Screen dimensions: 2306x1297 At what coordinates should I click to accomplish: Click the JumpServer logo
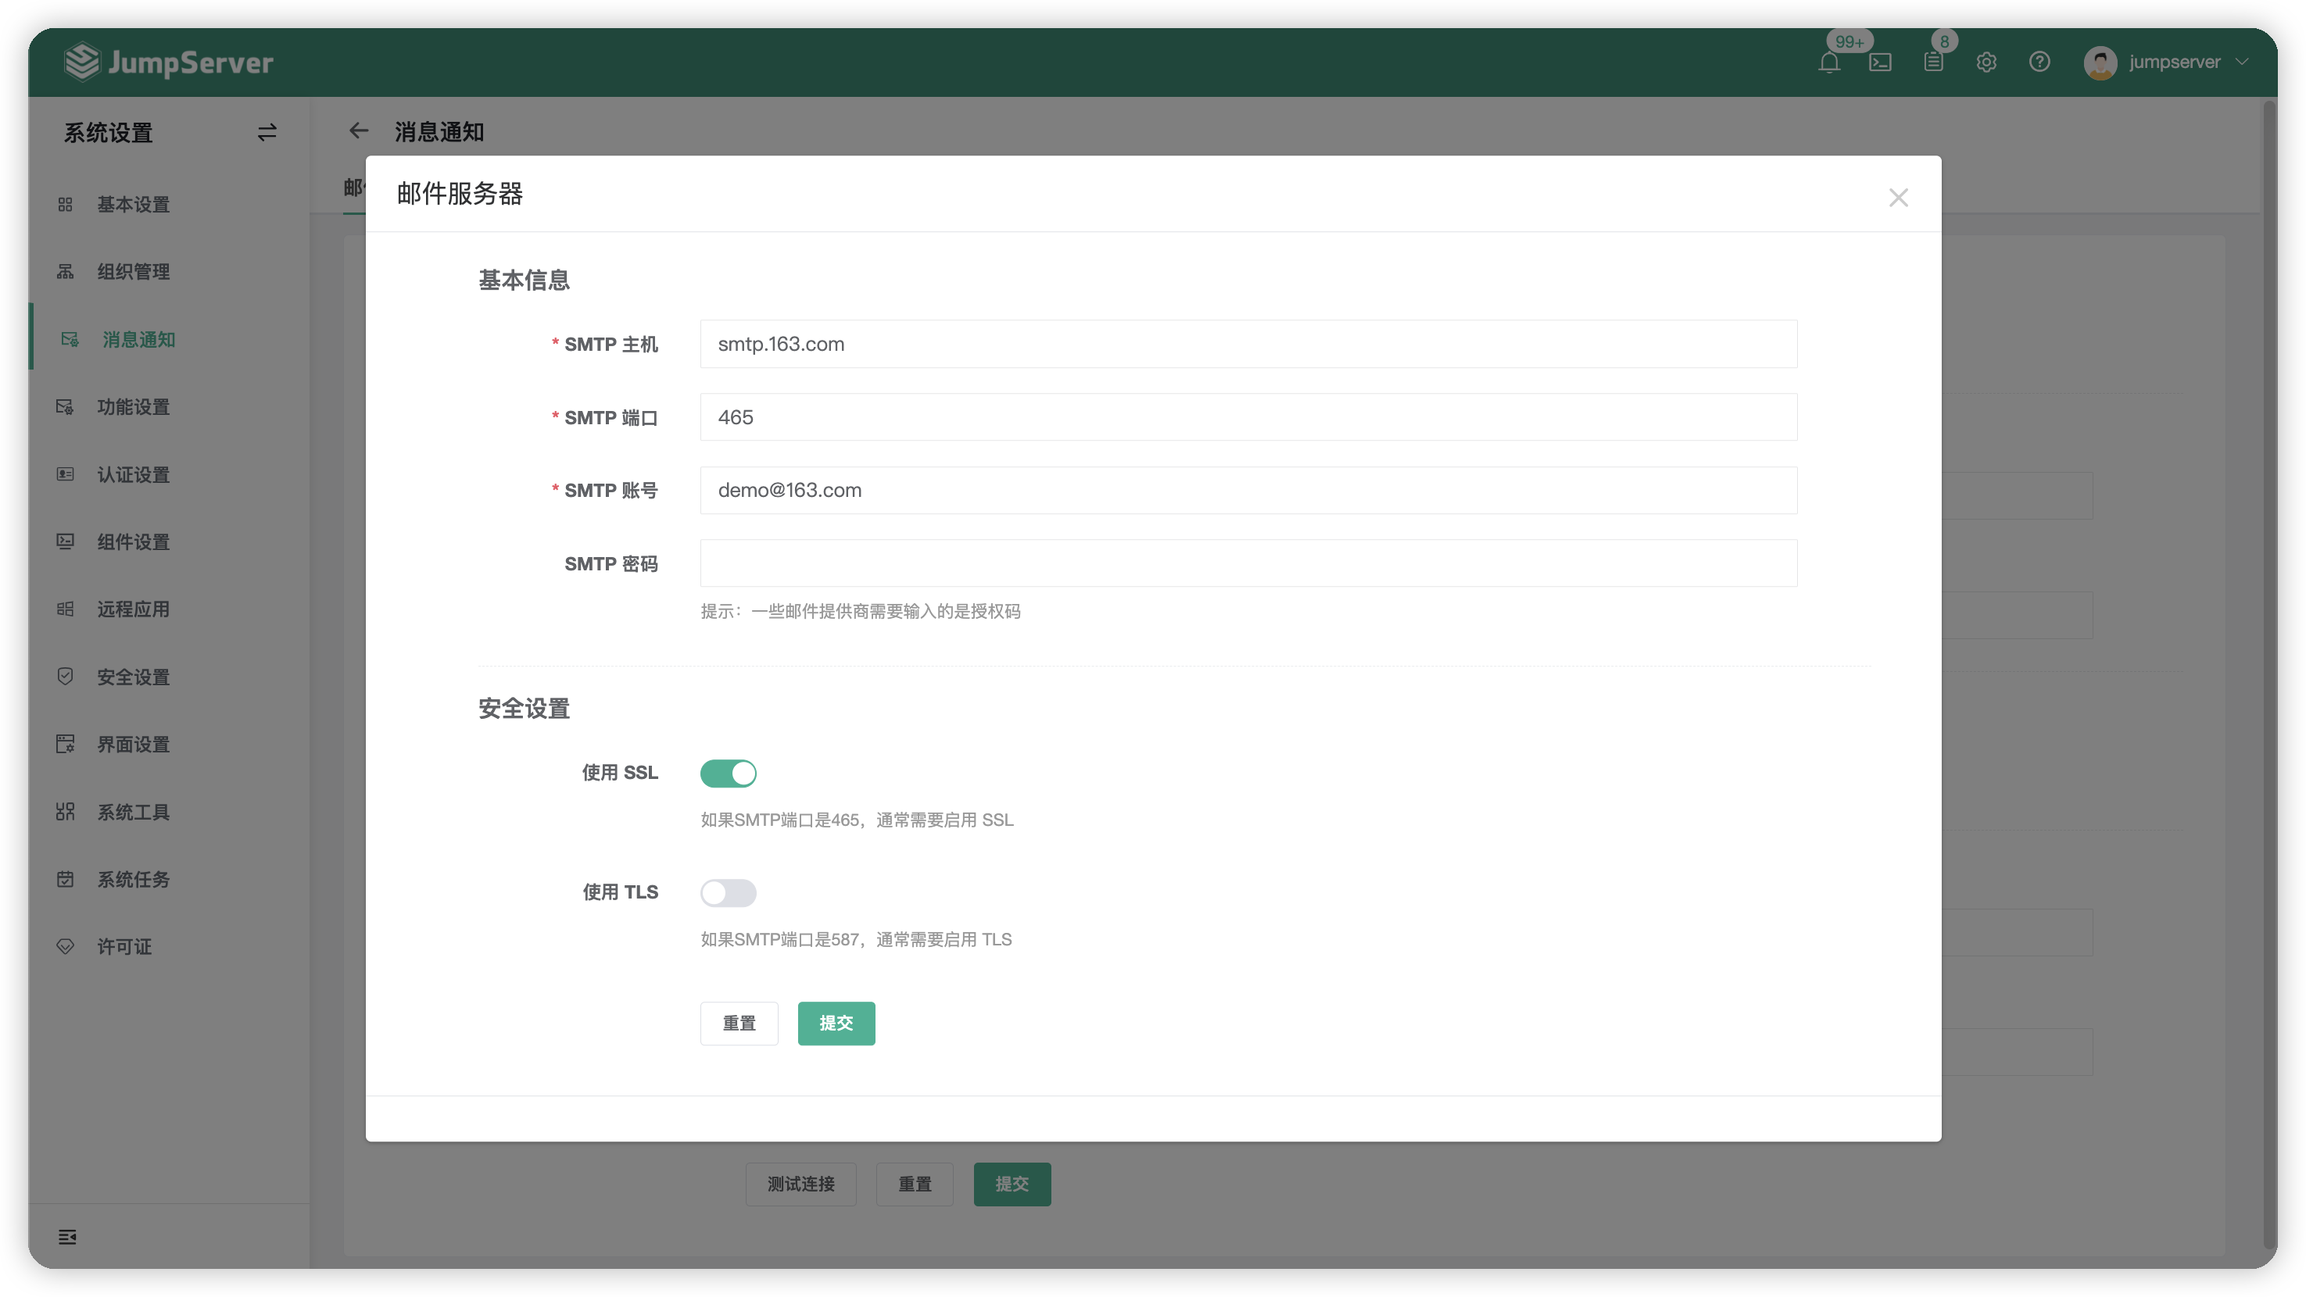[169, 62]
